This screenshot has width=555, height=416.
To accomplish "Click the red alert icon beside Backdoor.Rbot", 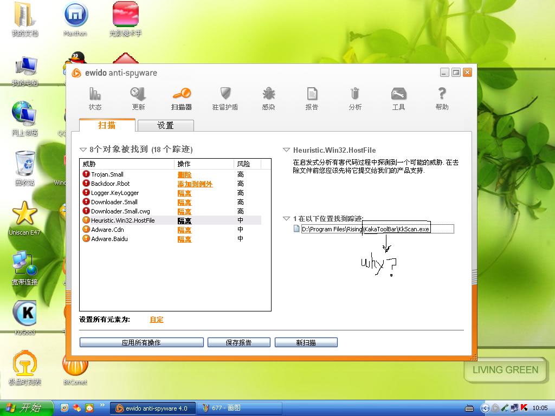I will (x=86, y=183).
